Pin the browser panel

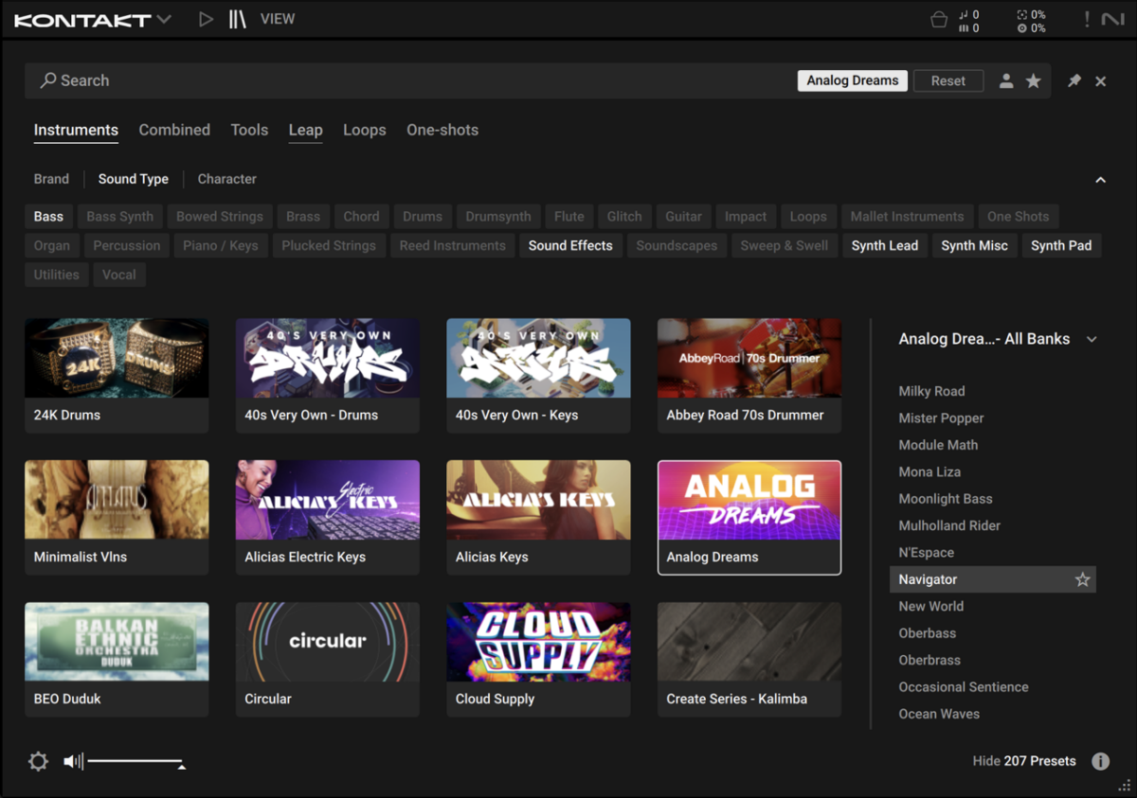tap(1074, 81)
